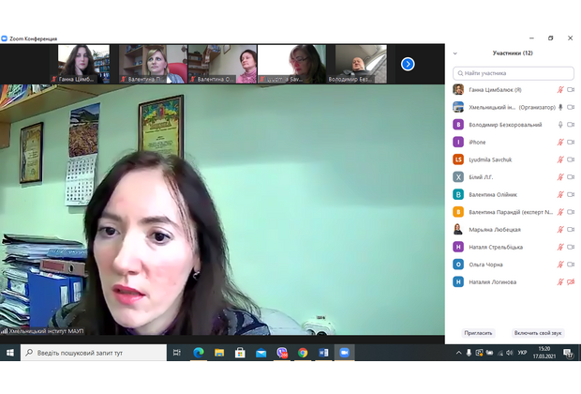This screenshot has width=581, height=394.
Task: Search in Найти участника field
Action: pyautogui.click(x=514, y=73)
